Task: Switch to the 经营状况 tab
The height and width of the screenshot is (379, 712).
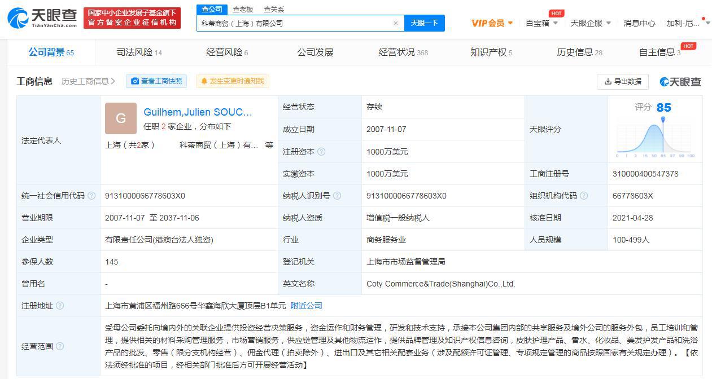Action: (x=403, y=52)
